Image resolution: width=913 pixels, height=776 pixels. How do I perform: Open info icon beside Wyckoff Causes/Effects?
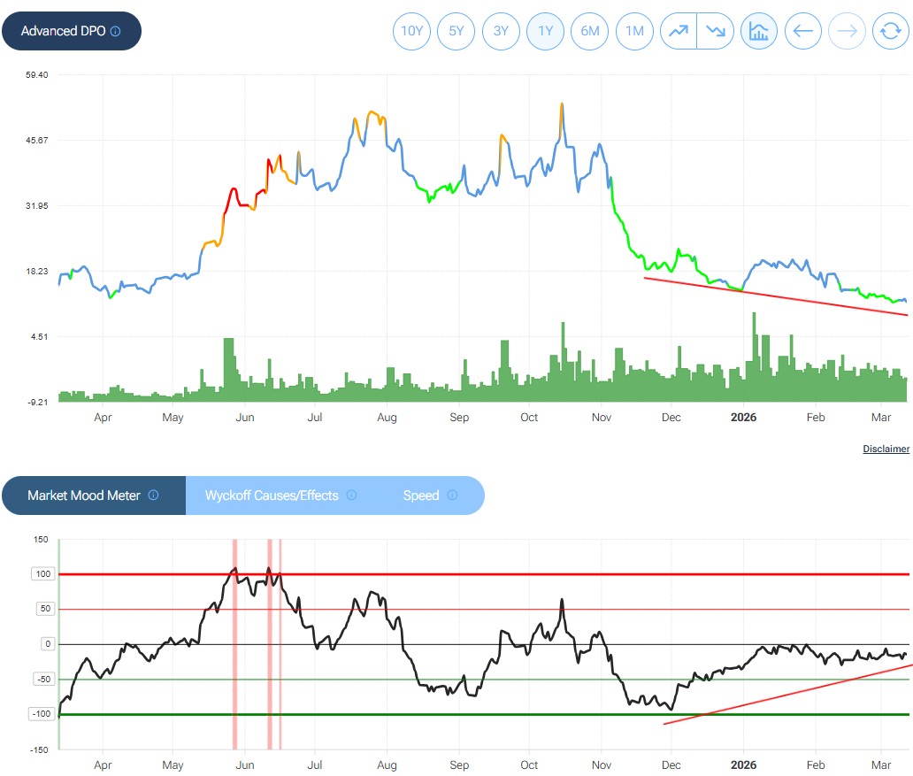351,496
